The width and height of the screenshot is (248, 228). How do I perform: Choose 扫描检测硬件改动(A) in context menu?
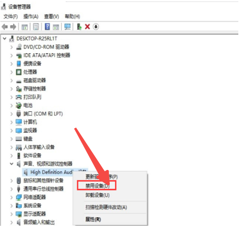click(x=106, y=207)
